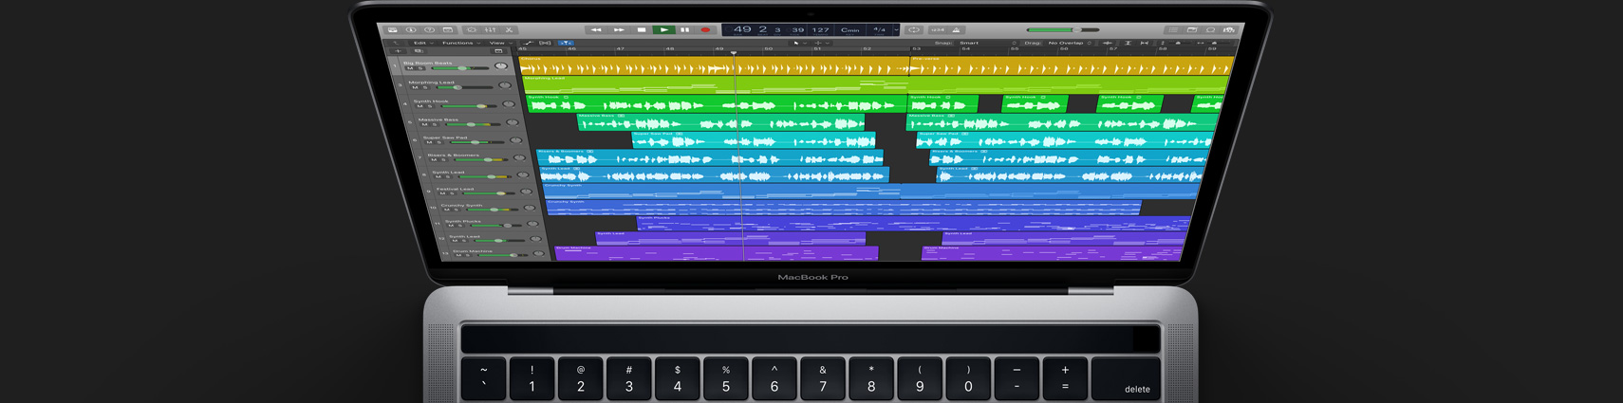Open the Mixer icon in the control bar
This screenshot has width=1623, height=403.
click(x=490, y=29)
